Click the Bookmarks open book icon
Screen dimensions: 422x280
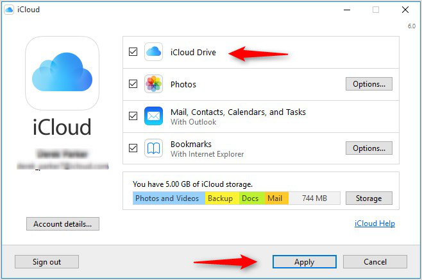[x=153, y=148]
